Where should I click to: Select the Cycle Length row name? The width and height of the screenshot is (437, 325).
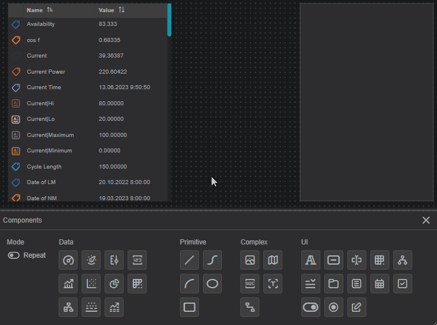pyautogui.click(x=44, y=167)
